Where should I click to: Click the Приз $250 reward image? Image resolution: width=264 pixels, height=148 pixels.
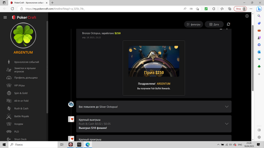(154, 61)
